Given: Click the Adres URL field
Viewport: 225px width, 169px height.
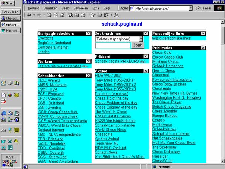Looking at the screenshot, I should point(161,8).
